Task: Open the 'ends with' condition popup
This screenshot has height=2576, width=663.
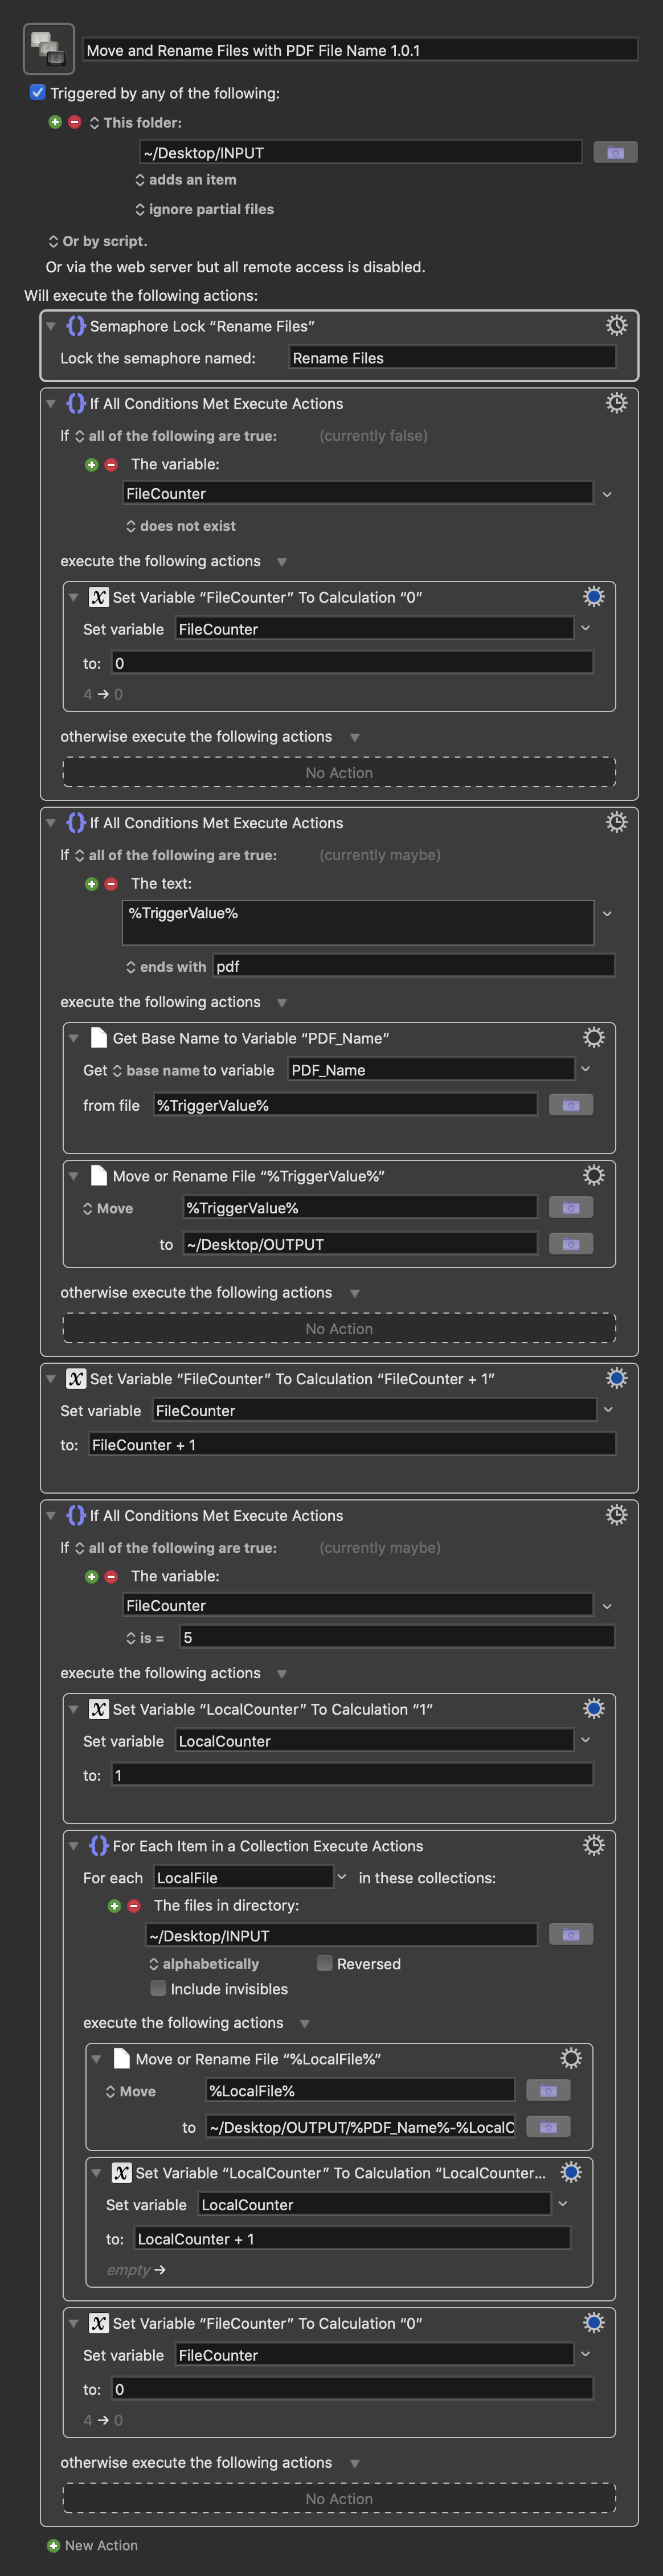Action: coord(166,966)
